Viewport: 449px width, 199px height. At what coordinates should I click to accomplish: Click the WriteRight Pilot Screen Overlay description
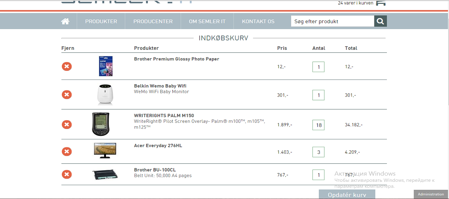(200, 124)
